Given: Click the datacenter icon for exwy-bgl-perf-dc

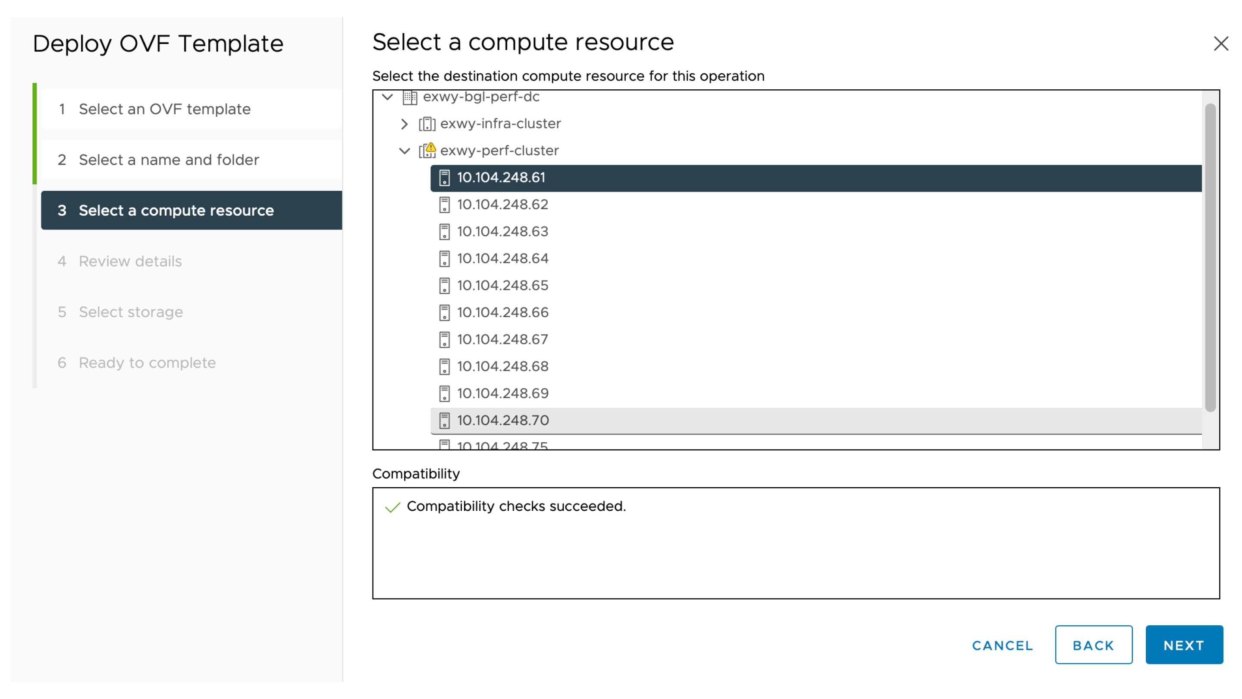Looking at the screenshot, I should click(x=409, y=97).
